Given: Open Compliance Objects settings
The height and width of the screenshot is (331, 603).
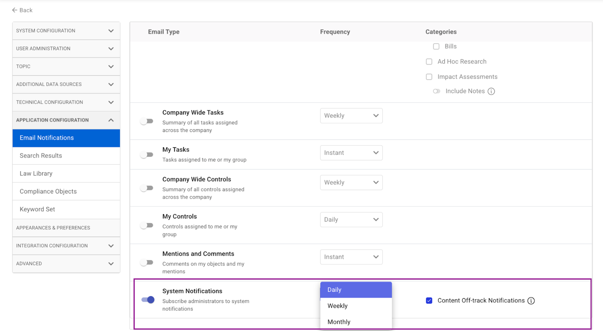Looking at the screenshot, I should 66,191.
